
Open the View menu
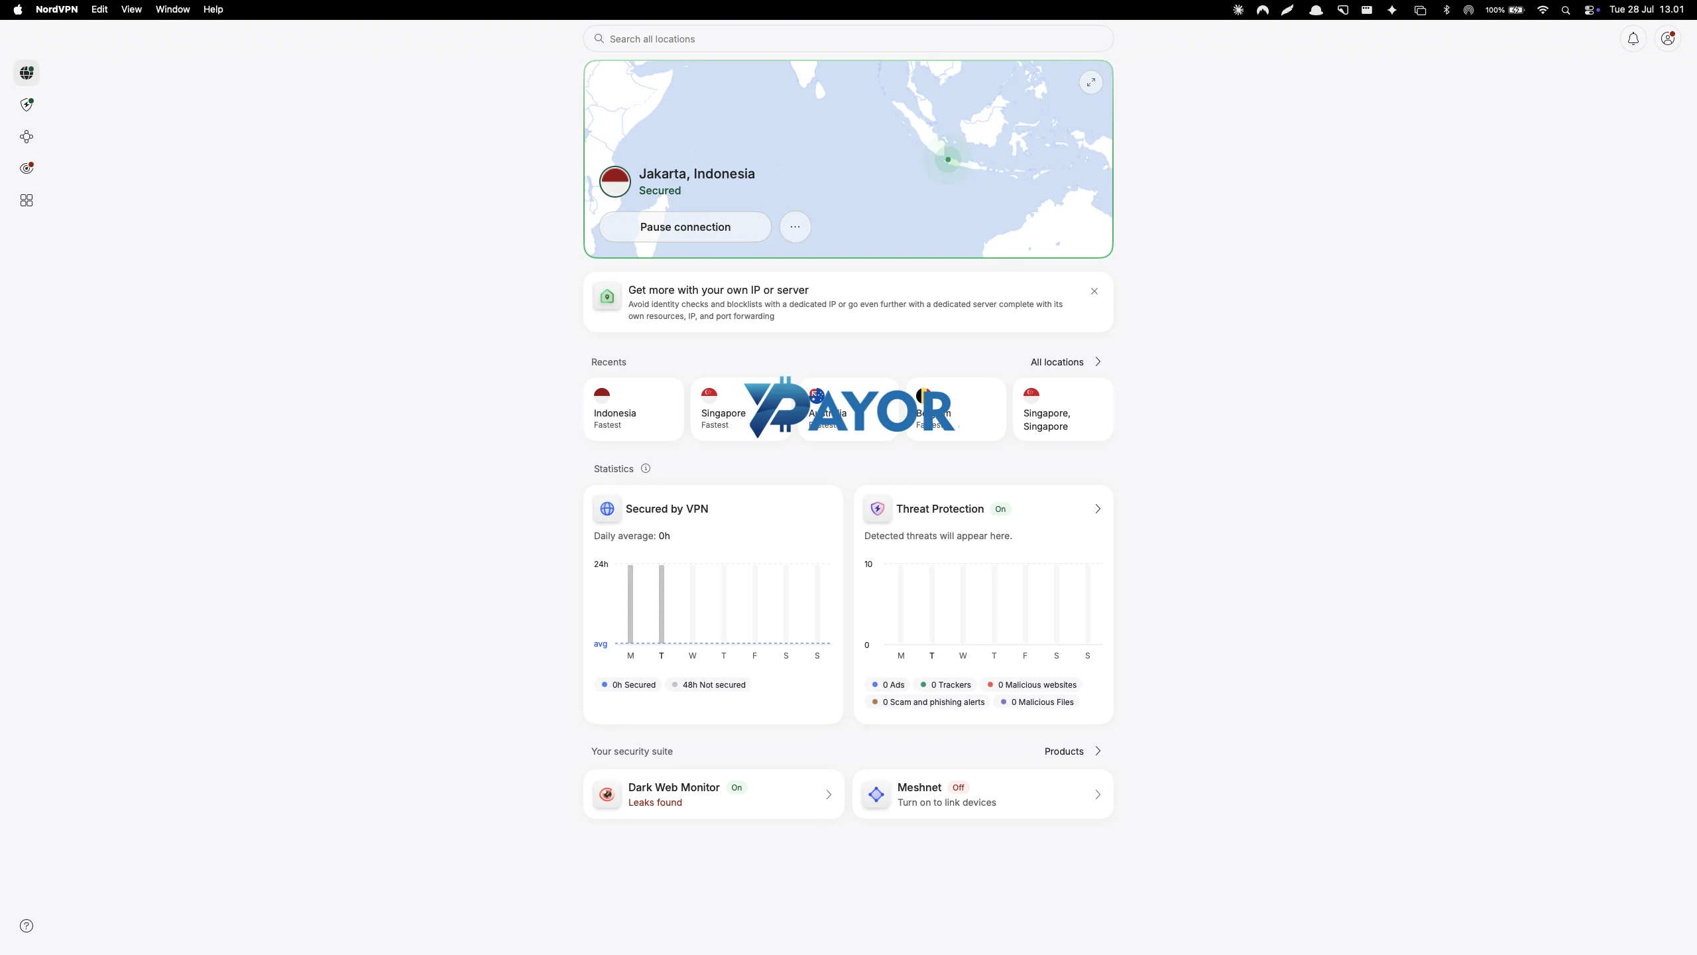[x=131, y=9]
